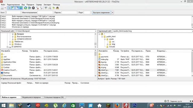Click the Порт input field
This screenshot has width=193, height=108.
pos(87,13)
